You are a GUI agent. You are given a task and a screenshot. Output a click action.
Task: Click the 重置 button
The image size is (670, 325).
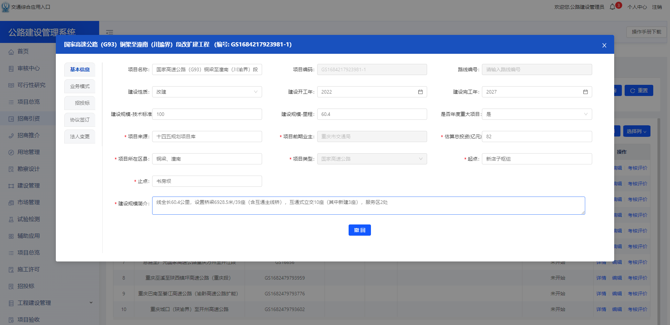[639, 90]
